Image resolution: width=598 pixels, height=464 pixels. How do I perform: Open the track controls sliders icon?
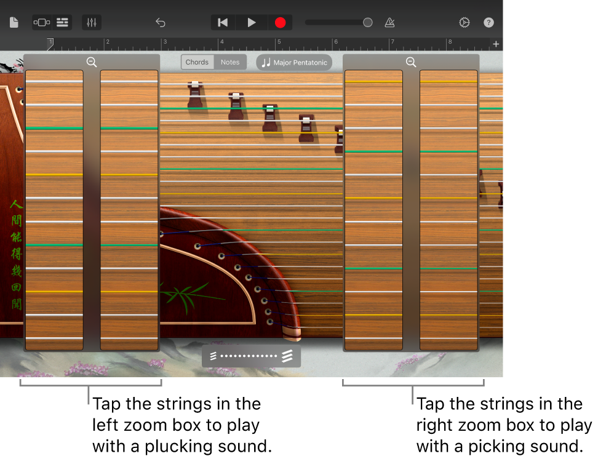pos(92,22)
